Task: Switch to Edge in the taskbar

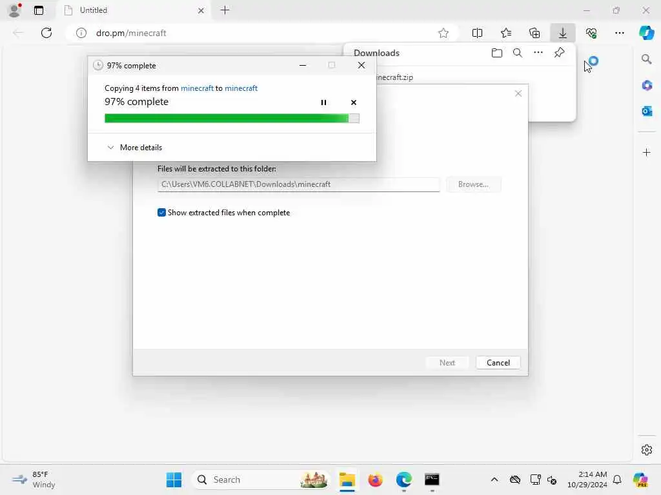Action: coord(403,480)
